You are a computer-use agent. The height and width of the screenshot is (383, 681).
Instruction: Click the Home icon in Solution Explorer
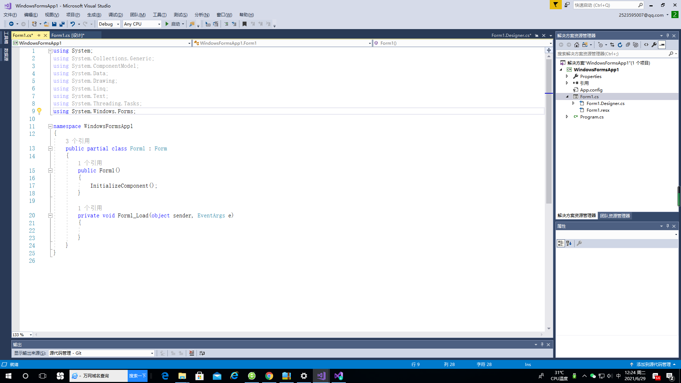(576, 45)
